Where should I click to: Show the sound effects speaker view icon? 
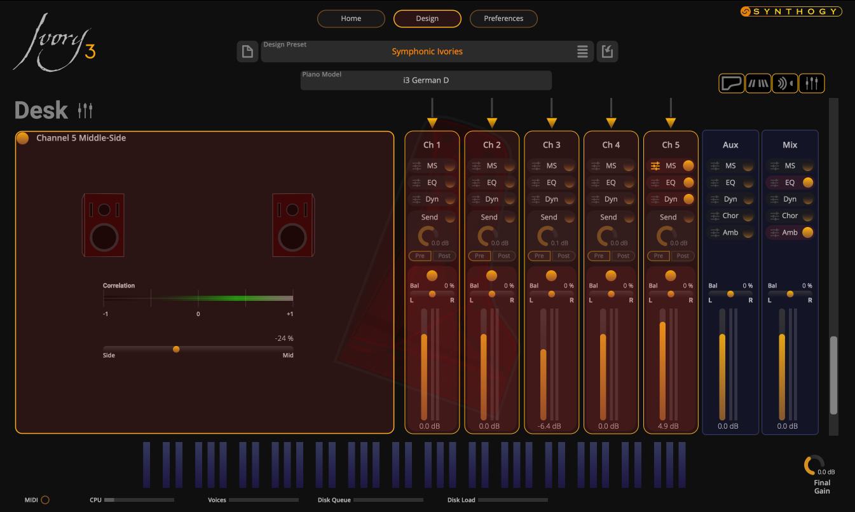coord(785,83)
